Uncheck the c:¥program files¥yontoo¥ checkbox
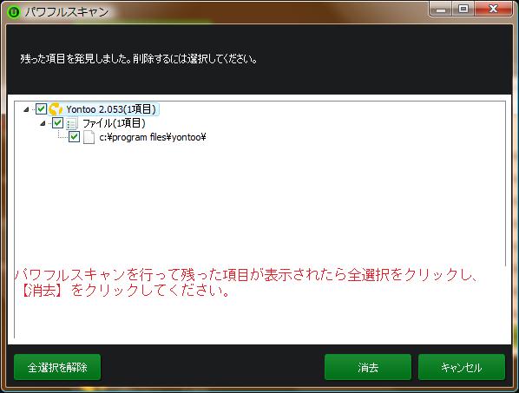519x393 pixels. [74, 136]
